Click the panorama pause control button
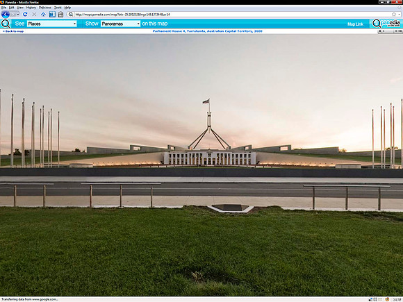This screenshot has width=403, height=302. tap(379, 31)
